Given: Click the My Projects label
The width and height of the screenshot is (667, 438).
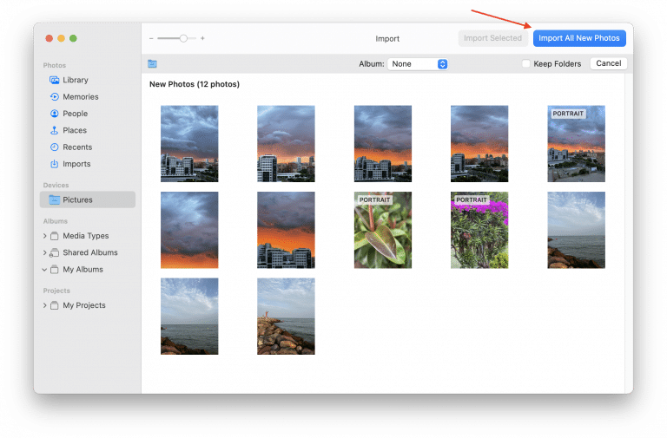Looking at the screenshot, I should coord(84,305).
